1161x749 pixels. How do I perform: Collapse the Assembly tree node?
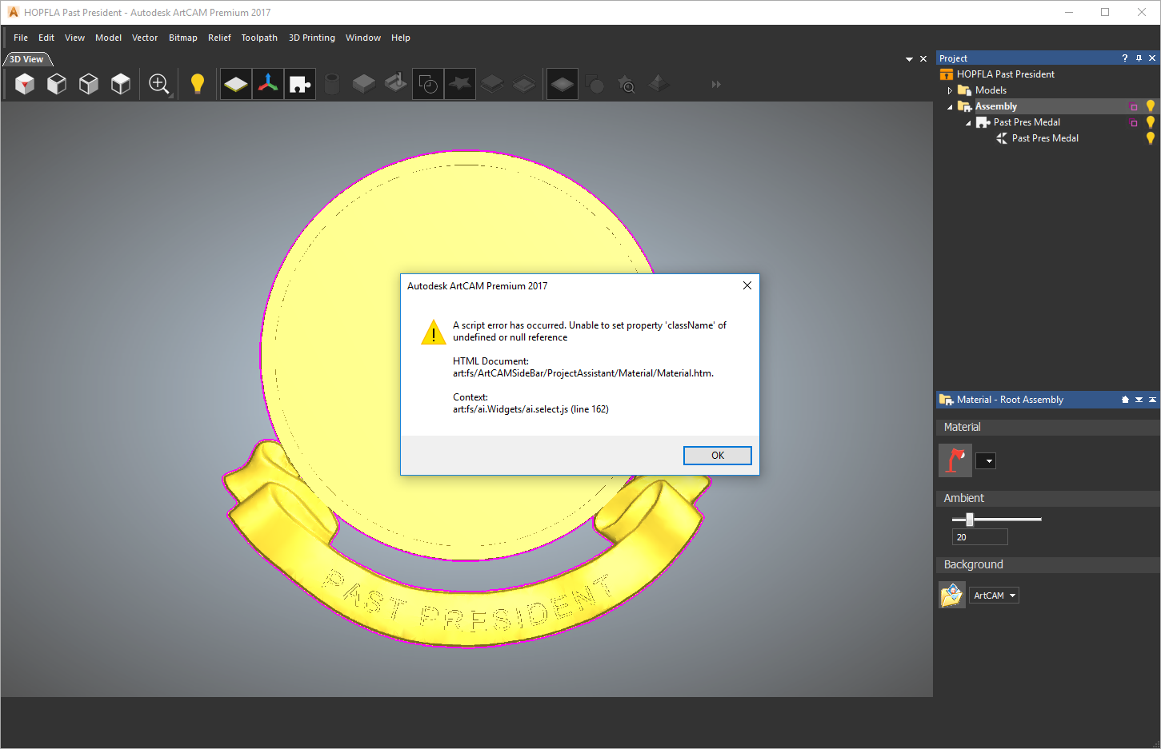coord(950,106)
